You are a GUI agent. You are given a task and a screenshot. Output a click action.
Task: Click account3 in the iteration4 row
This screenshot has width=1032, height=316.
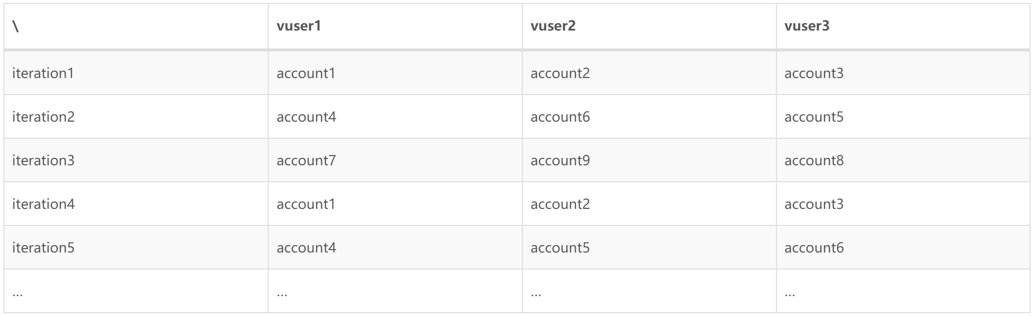(x=814, y=204)
